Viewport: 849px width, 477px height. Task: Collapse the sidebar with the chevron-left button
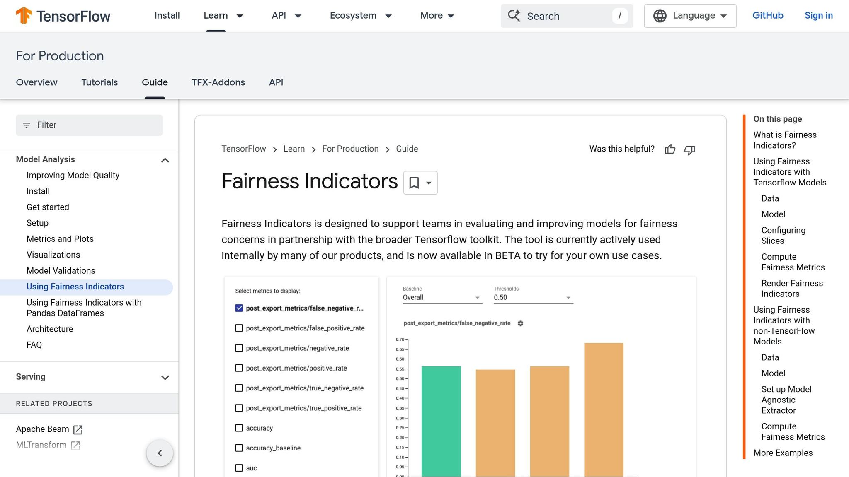(160, 453)
